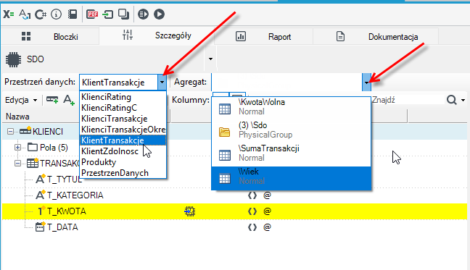Click the rename text (A with arrow) icon

point(25,14)
